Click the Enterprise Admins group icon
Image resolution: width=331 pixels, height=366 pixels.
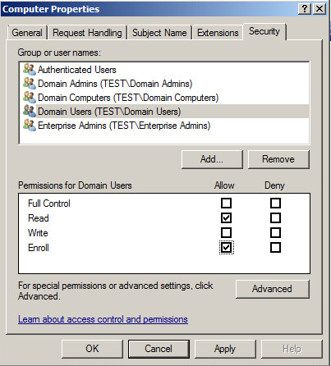click(30, 126)
